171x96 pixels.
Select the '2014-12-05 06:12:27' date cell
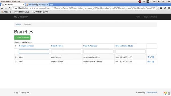click(x=131, y=57)
